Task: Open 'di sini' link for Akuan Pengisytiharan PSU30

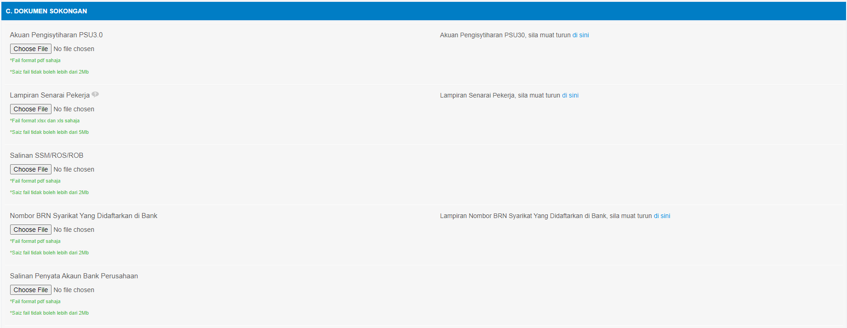Action: click(580, 35)
